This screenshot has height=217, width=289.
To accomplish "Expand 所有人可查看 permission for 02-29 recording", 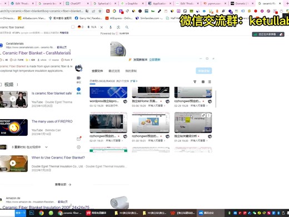I will coord(199,106).
